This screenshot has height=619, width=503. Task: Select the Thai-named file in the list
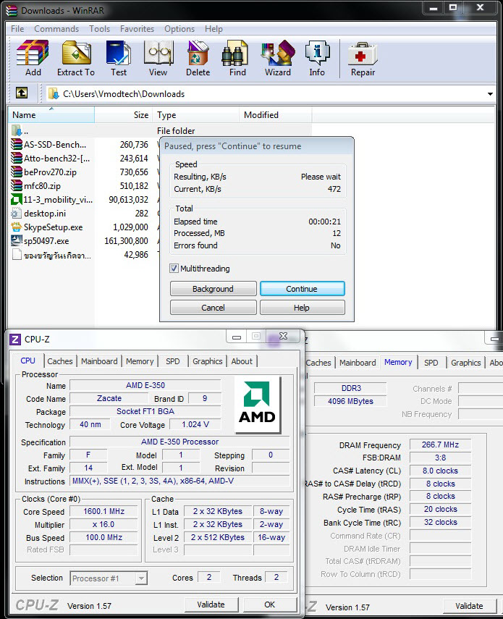pyautogui.click(x=51, y=255)
